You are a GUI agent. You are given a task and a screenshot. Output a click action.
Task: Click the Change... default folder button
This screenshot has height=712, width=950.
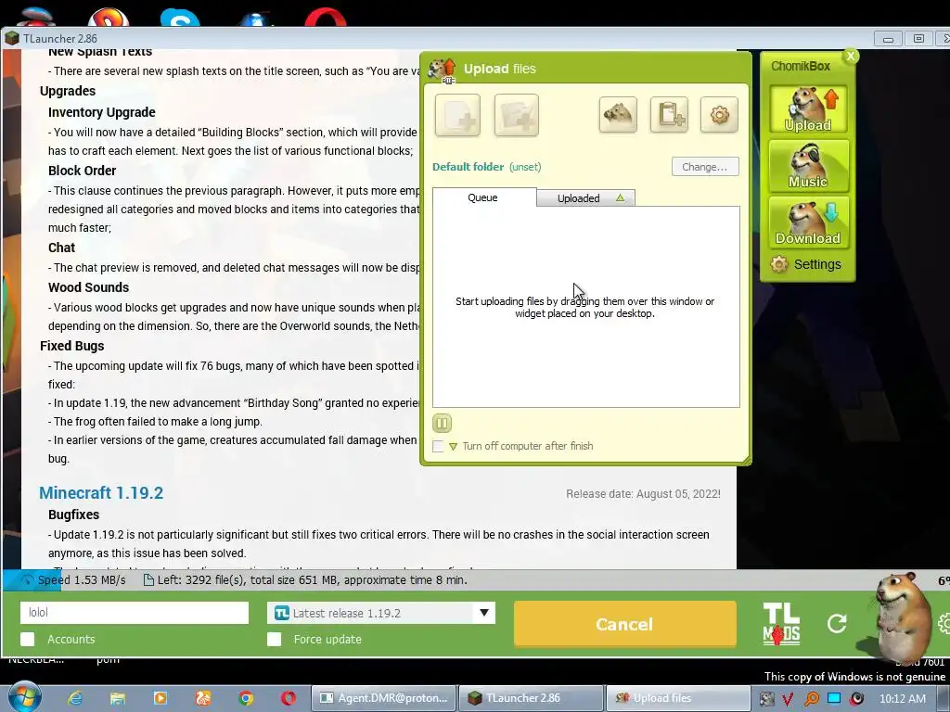point(705,167)
